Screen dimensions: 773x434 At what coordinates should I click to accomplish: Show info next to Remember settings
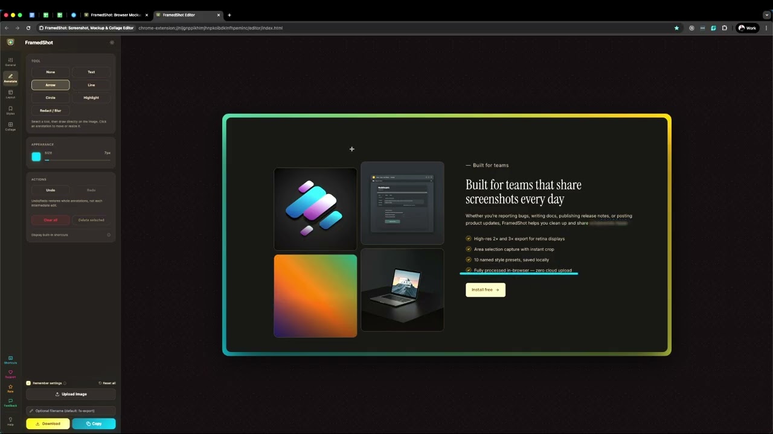[65, 383]
